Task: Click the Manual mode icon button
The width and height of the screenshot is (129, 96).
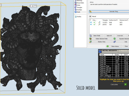Action: (90, 17)
